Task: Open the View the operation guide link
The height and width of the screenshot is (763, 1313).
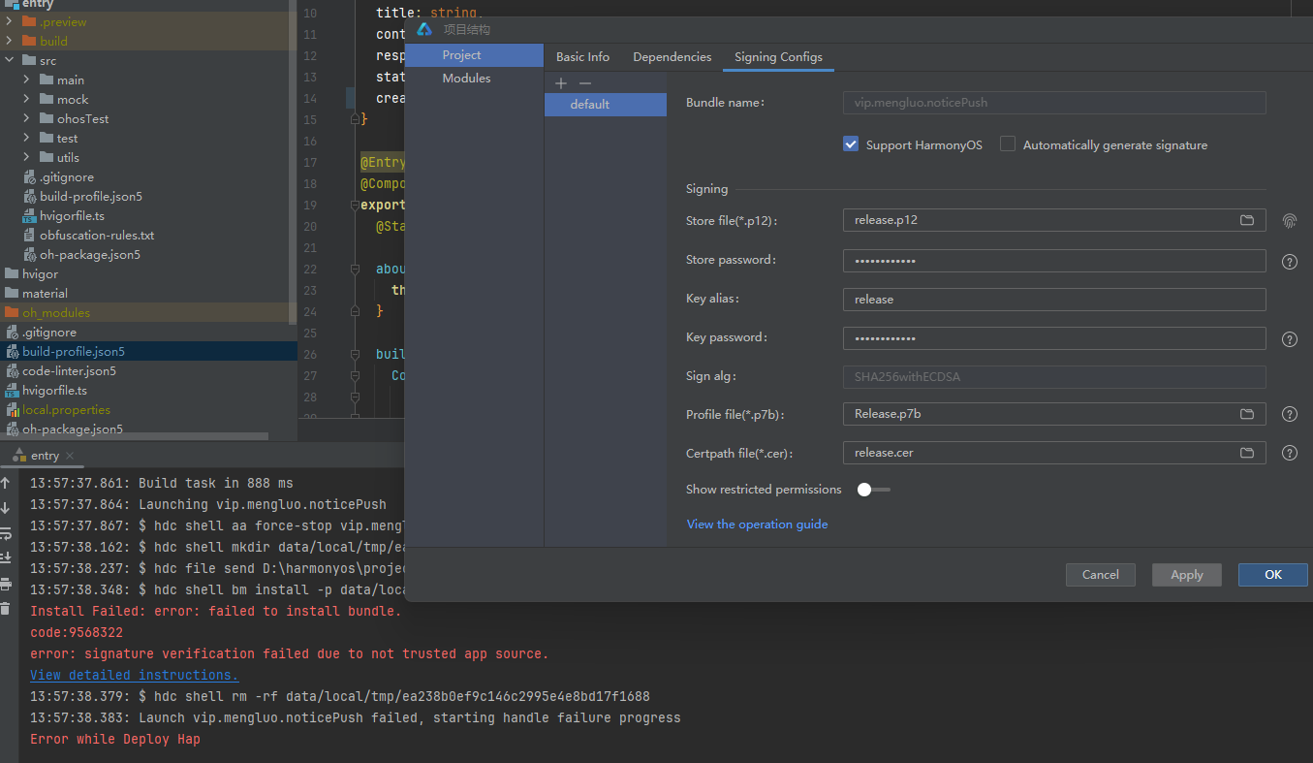Action: coord(757,525)
